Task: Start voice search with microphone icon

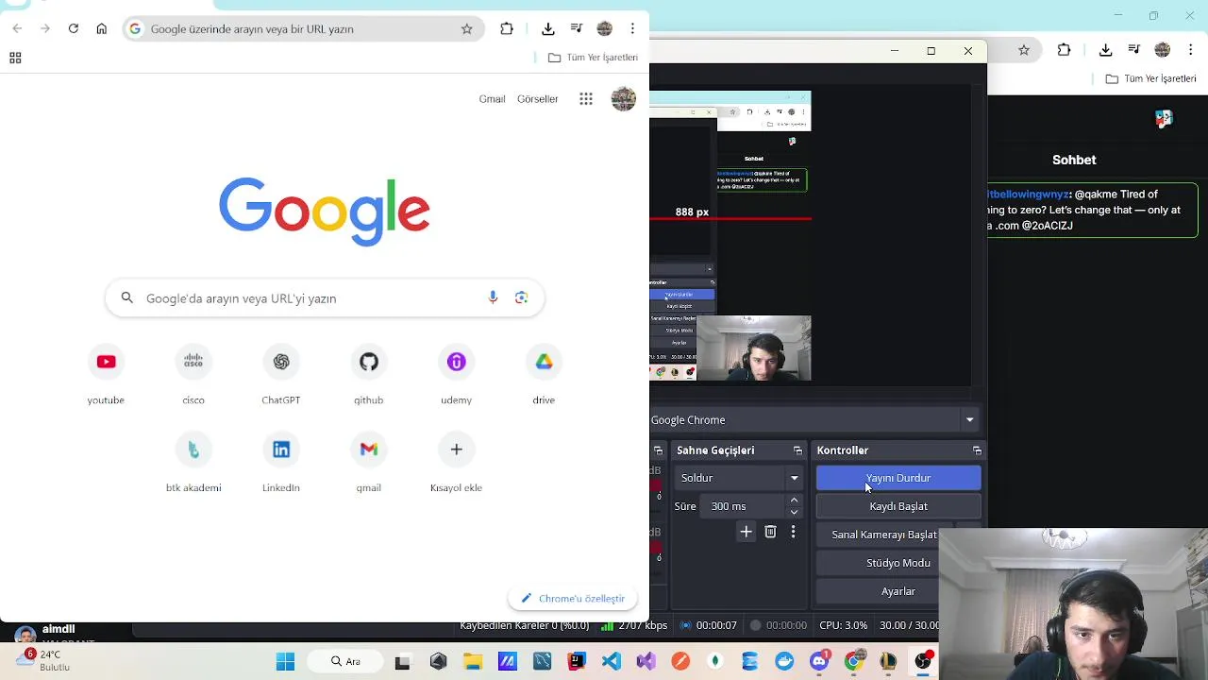Action: (493, 297)
